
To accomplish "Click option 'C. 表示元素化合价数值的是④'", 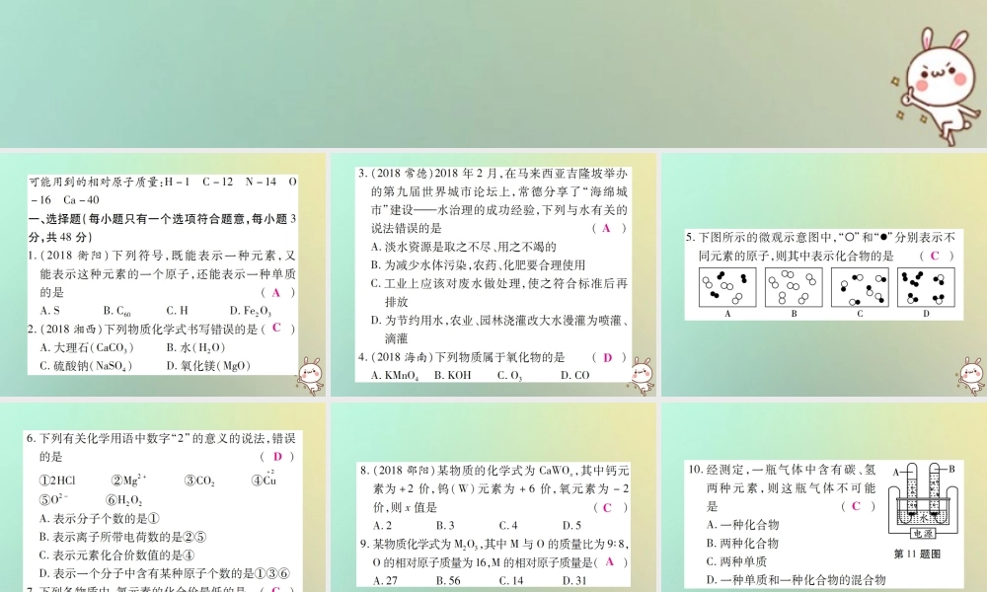I will click(x=117, y=555).
